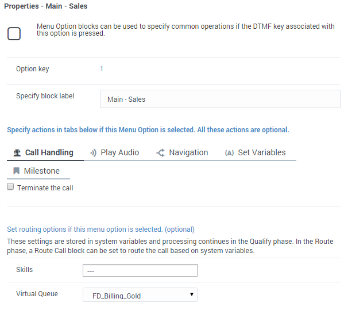Click the Navigation arrows icon
This screenshot has height=310, width=348.
(x=160, y=152)
